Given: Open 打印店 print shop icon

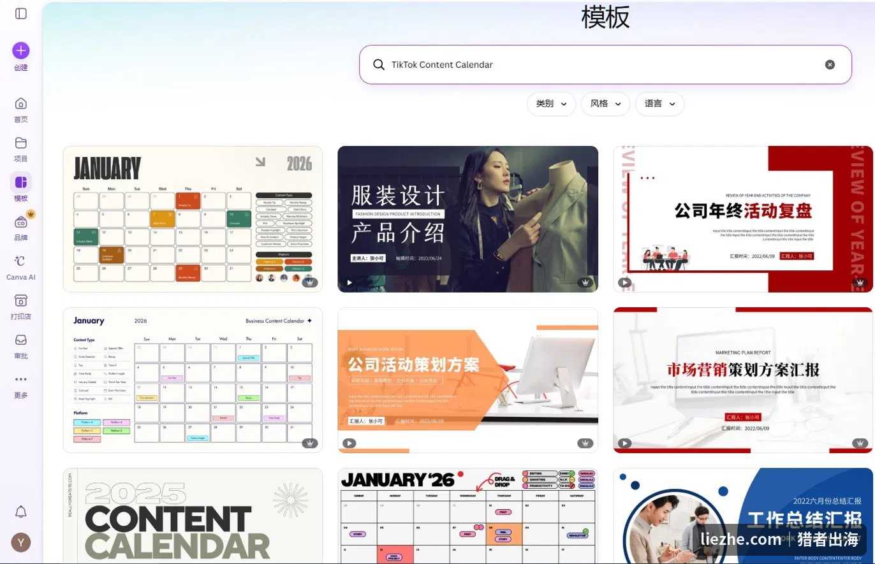Looking at the screenshot, I should pyautogui.click(x=21, y=300).
